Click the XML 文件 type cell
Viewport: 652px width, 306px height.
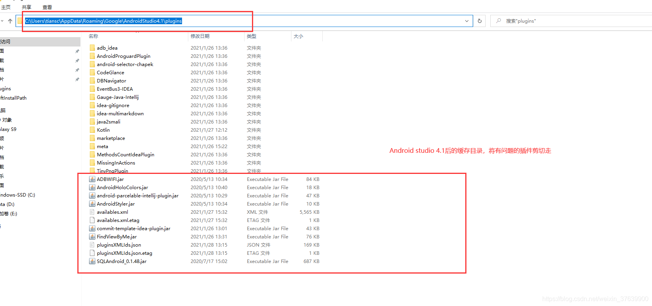pos(257,212)
